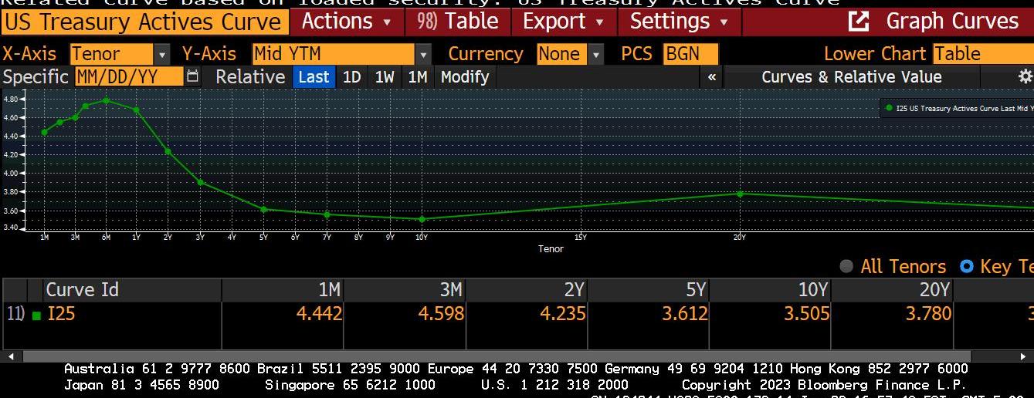Expand the Y-Axis Mid YTM dropdown
Screen dimensions: 1034x398
(x=423, y=54)
